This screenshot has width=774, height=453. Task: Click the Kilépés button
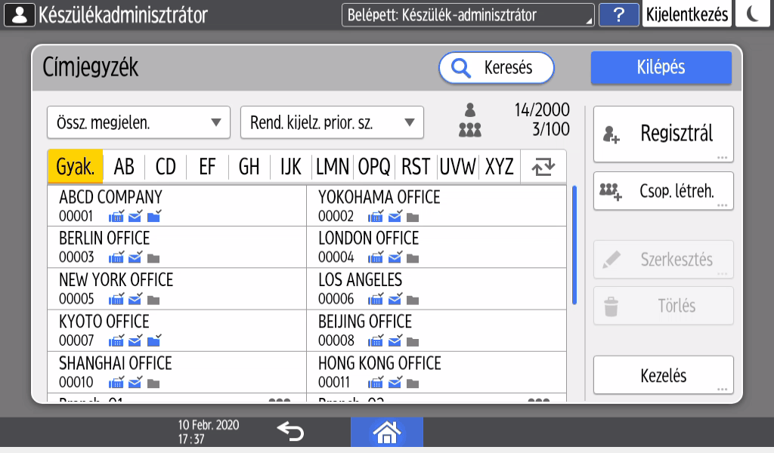click(661, 67)
